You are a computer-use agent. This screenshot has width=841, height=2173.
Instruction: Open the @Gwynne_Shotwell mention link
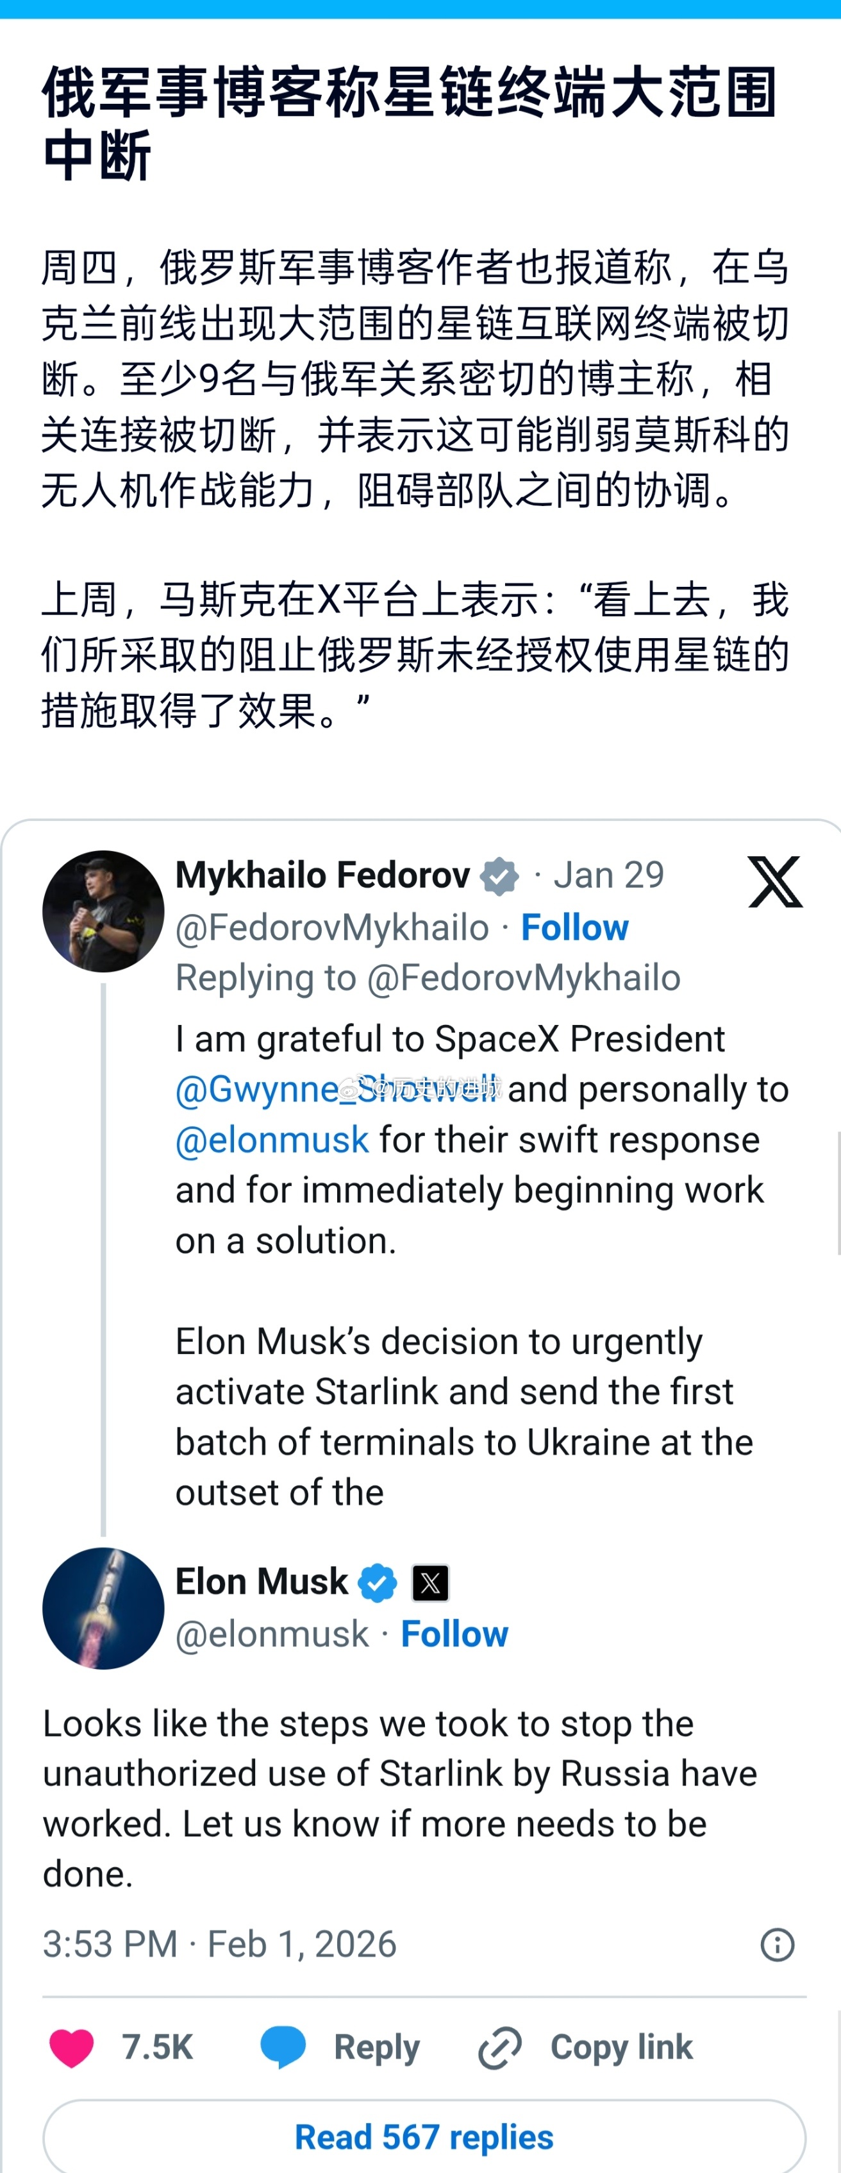click(337, 1089)
